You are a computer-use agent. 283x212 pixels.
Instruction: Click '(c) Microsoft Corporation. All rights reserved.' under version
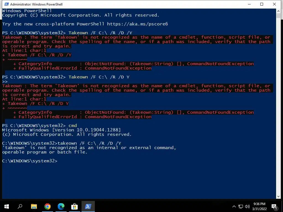67,134
